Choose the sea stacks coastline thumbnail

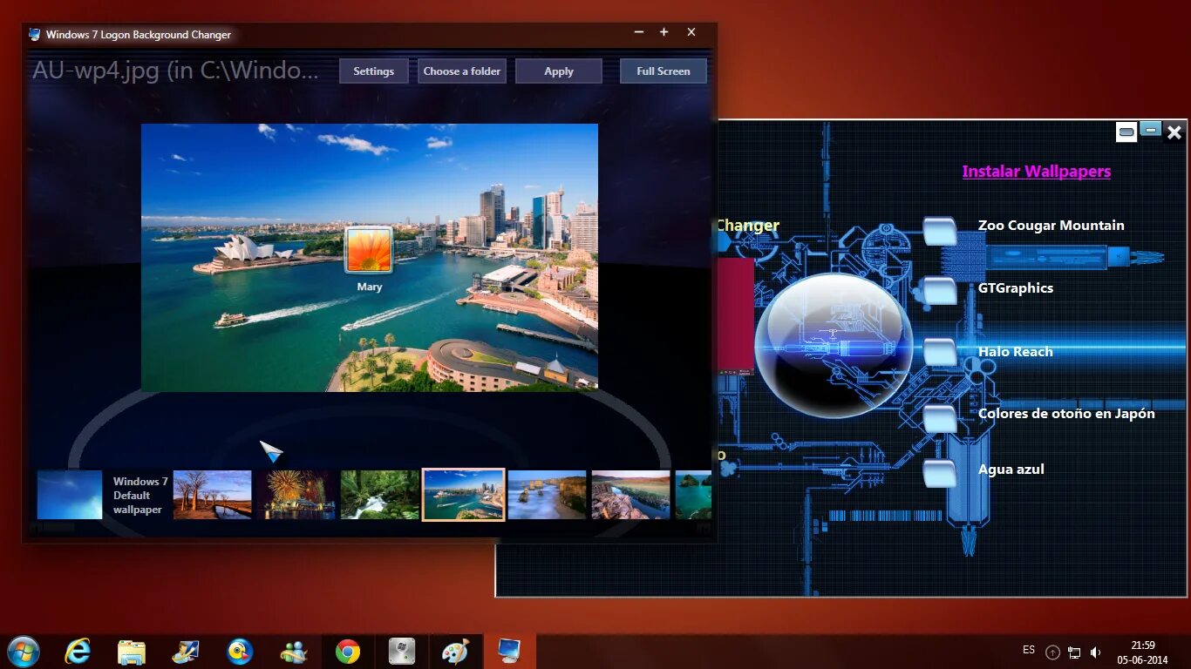tap(547, 495)
